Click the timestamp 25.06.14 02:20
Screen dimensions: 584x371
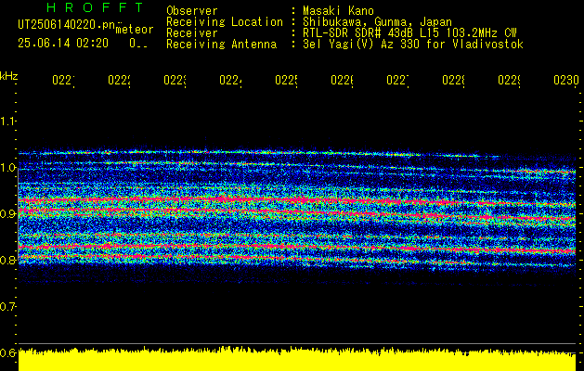click(x=63, y=44)
